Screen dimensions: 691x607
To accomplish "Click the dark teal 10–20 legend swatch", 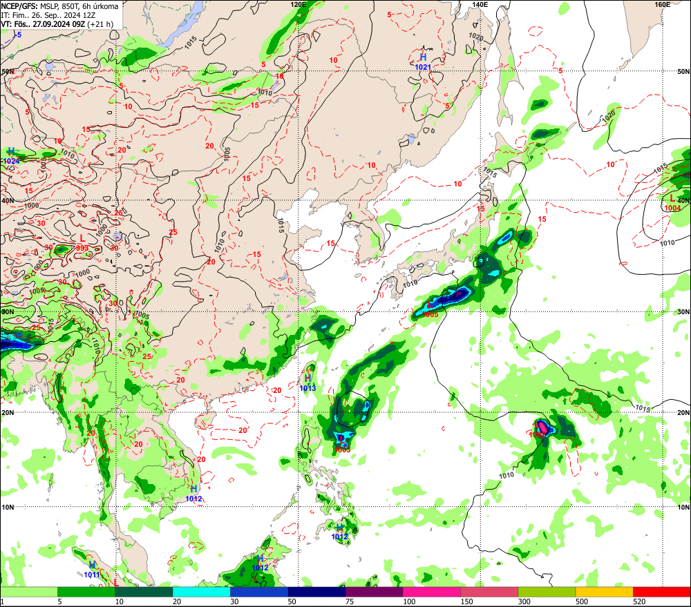I will pos(144,592).
